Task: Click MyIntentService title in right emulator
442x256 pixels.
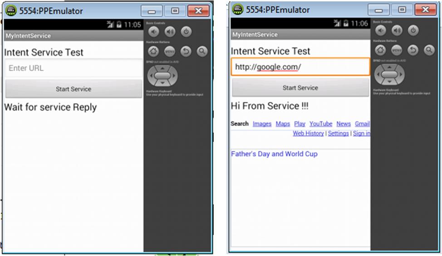Action: tap(255, 35)
